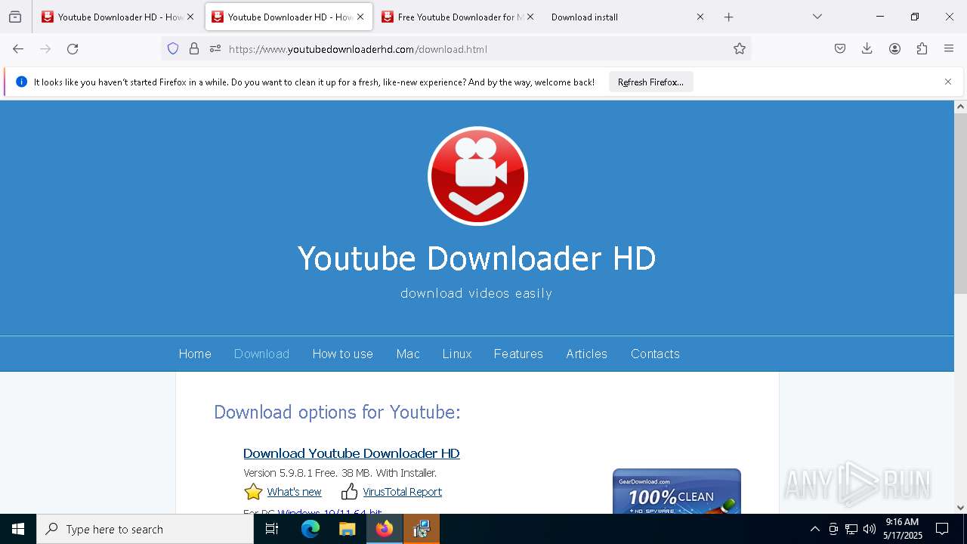Open site permissions icon in address bar

pyautogui.click(x=215, y=49)
